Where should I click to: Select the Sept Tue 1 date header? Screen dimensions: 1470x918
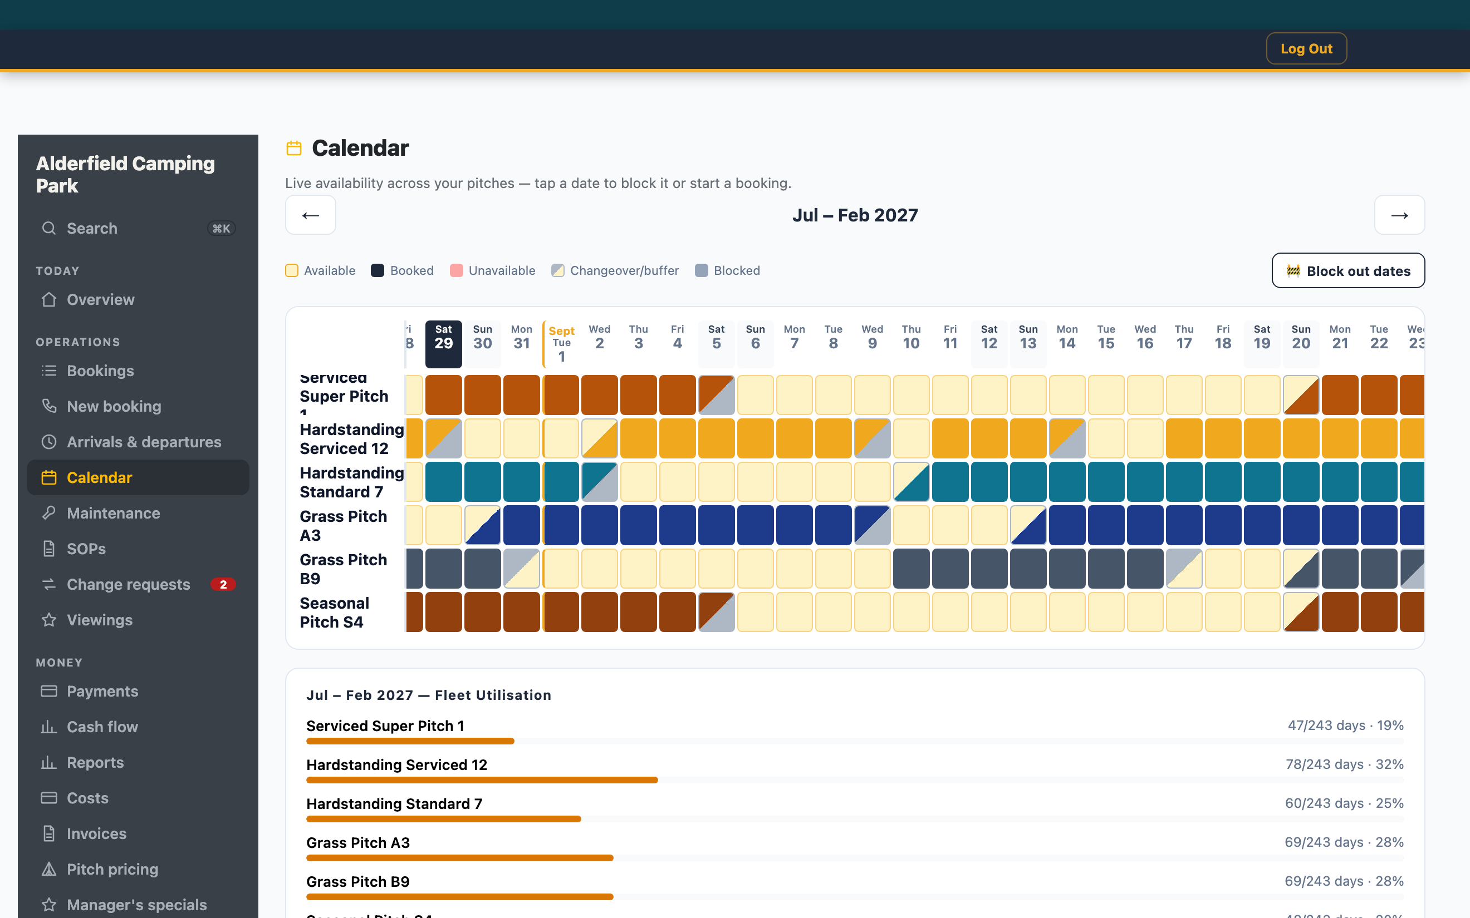(x=561, y=344)
